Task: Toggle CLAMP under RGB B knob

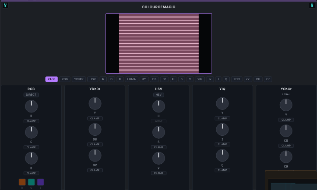Action: click(31, 173)
